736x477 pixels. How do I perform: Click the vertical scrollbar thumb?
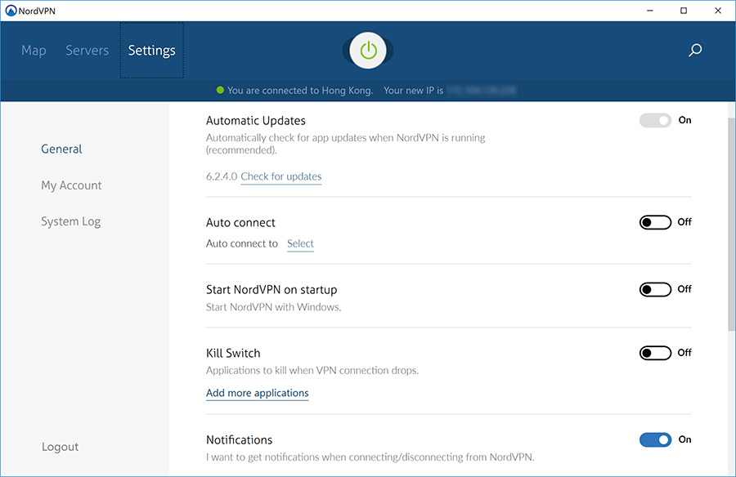731,224
